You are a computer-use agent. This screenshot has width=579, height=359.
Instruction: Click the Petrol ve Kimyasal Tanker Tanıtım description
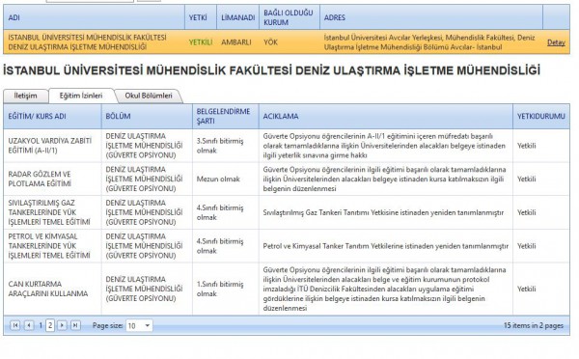(x=385, y=246)
